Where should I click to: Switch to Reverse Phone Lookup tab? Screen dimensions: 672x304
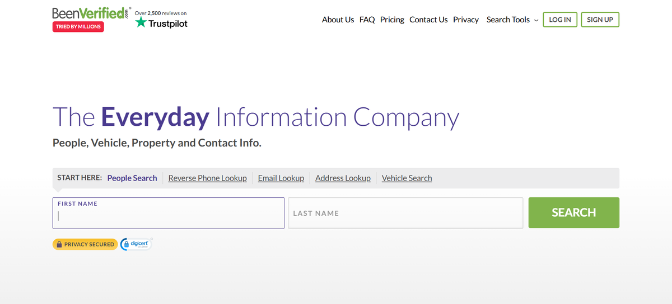click(207, 178)
